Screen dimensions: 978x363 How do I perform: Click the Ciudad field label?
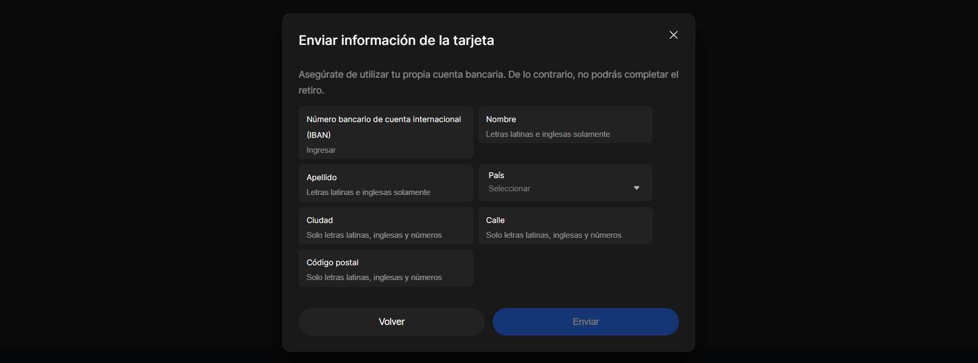click(x=320, y=220)
